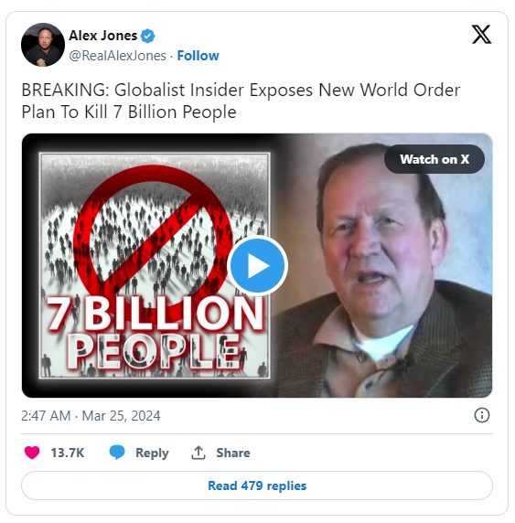
Task: Click the X logo in the corner
Action: click(x=481, y=35)
